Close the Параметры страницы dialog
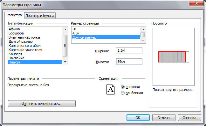206x126 pixels. pyautogui.click(x=196, y=3)
